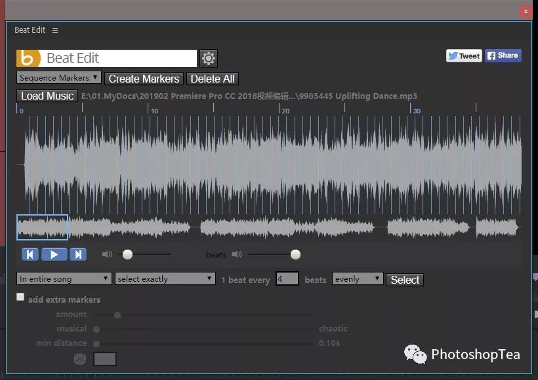Viewport: 538px width, 380px height.
Task: Adjust the beats volume slider knob
Action: pyautogui.click(x=295, y=254)
